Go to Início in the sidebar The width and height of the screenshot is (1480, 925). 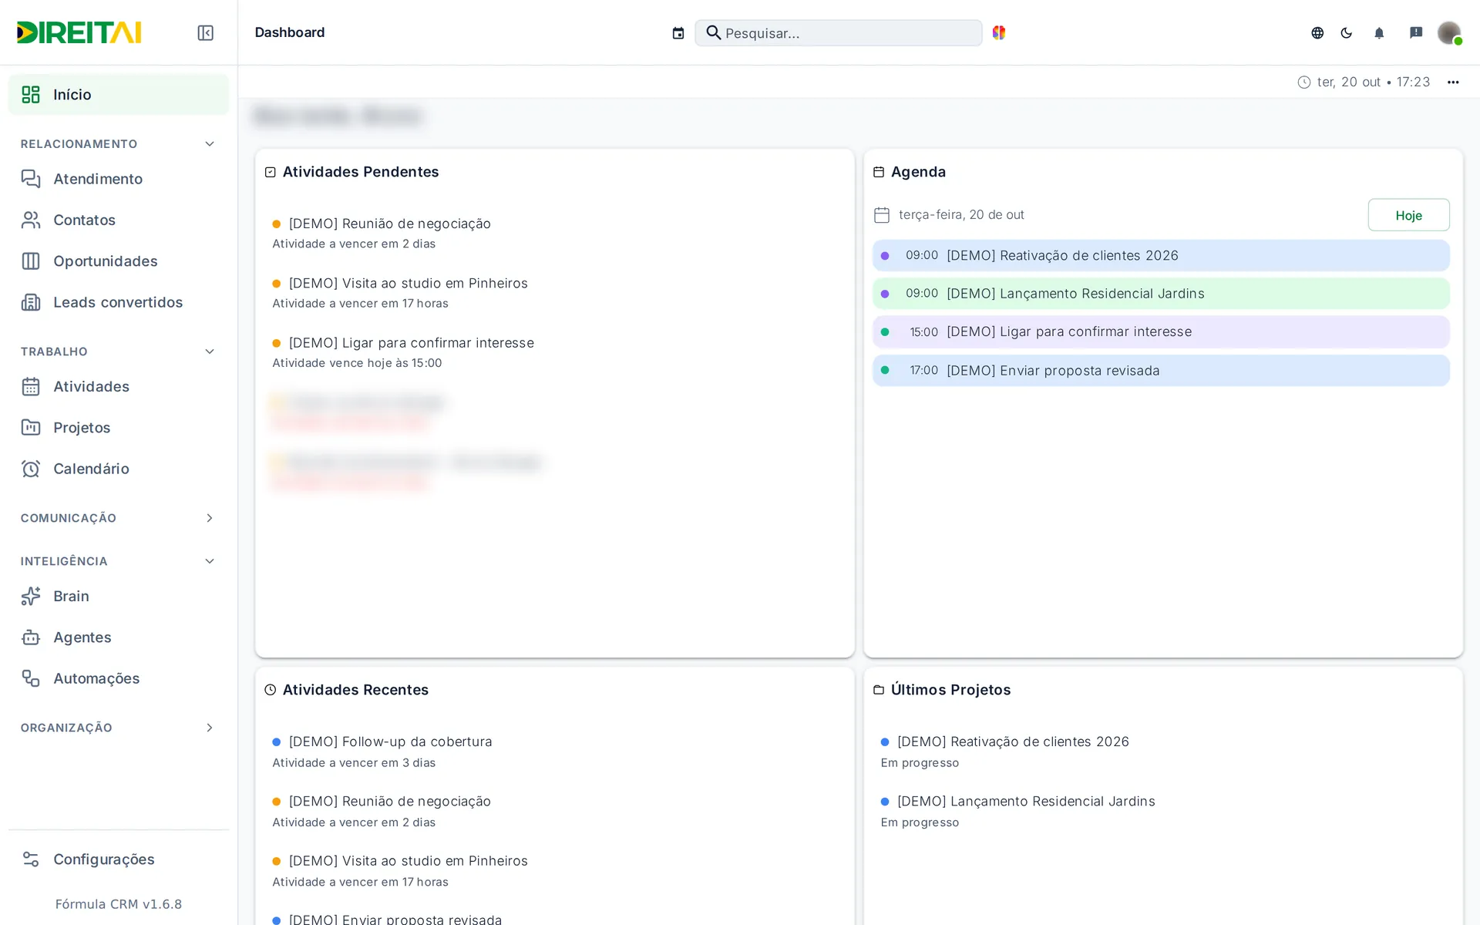pos(119,95)
